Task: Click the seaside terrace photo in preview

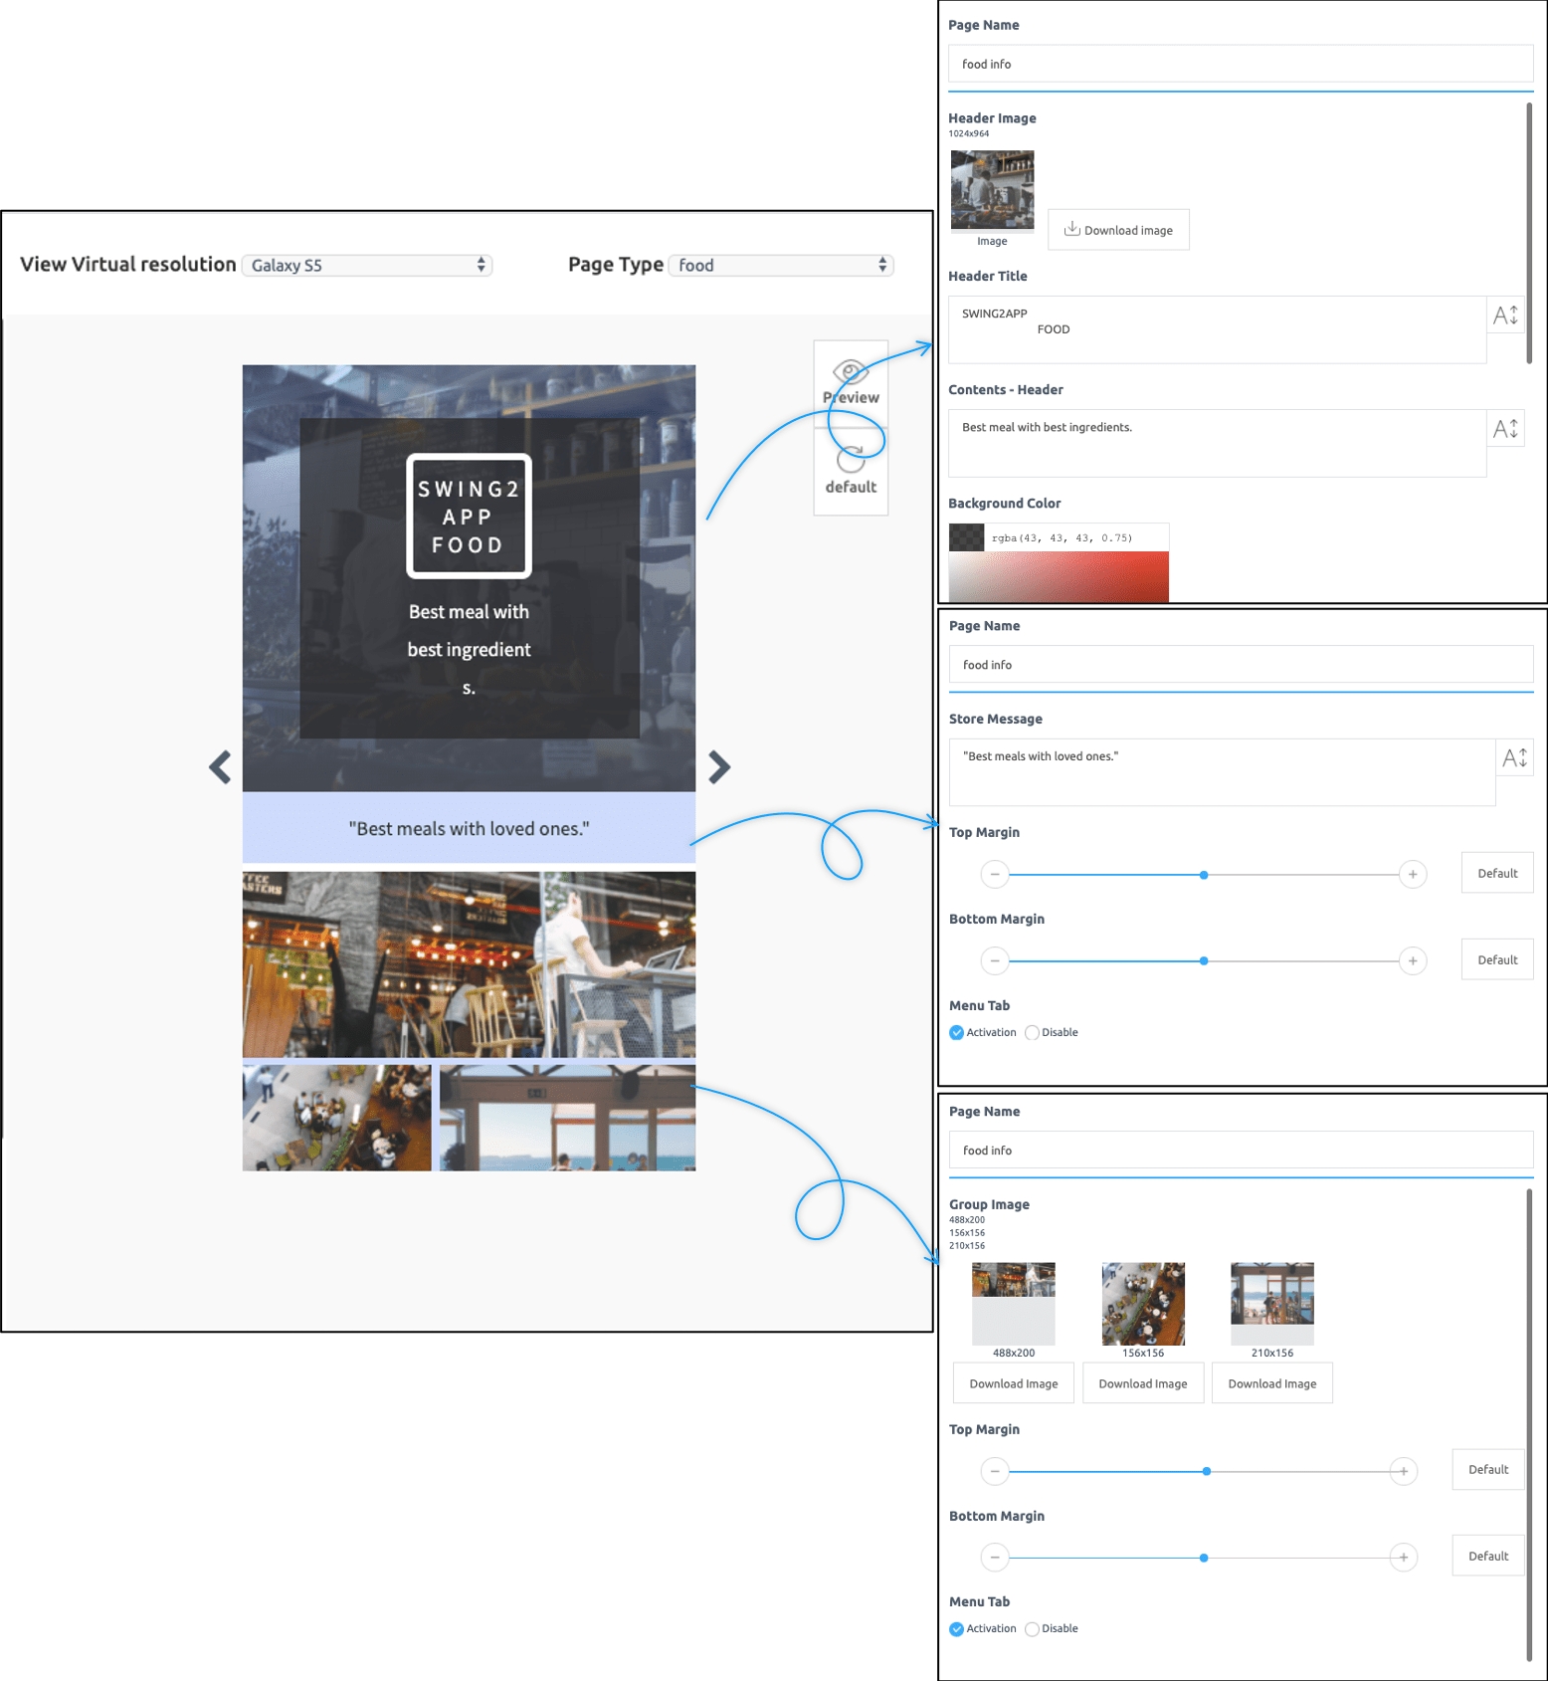Action: (x=567, y=1118)
